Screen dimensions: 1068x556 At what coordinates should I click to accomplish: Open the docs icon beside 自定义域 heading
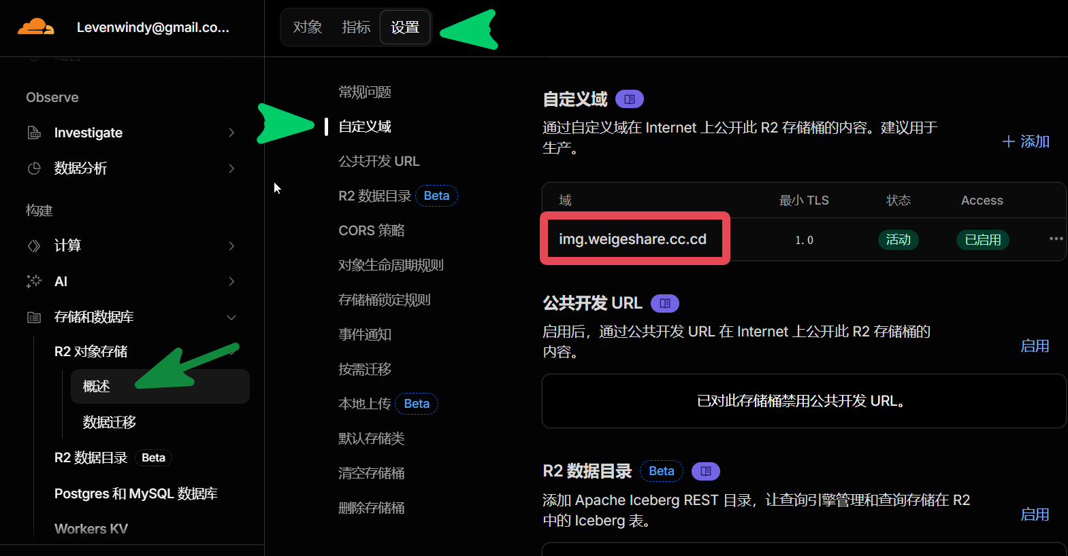point(630,99)
